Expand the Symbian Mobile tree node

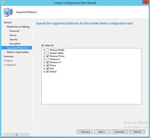(x=44, y=53)
